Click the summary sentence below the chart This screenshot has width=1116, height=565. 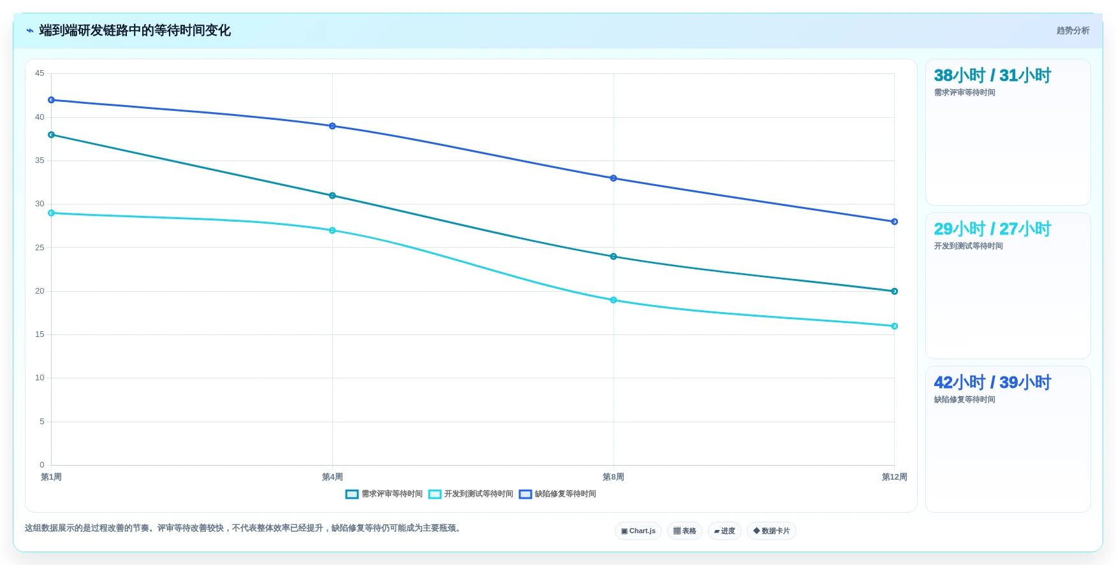point(243,528)
